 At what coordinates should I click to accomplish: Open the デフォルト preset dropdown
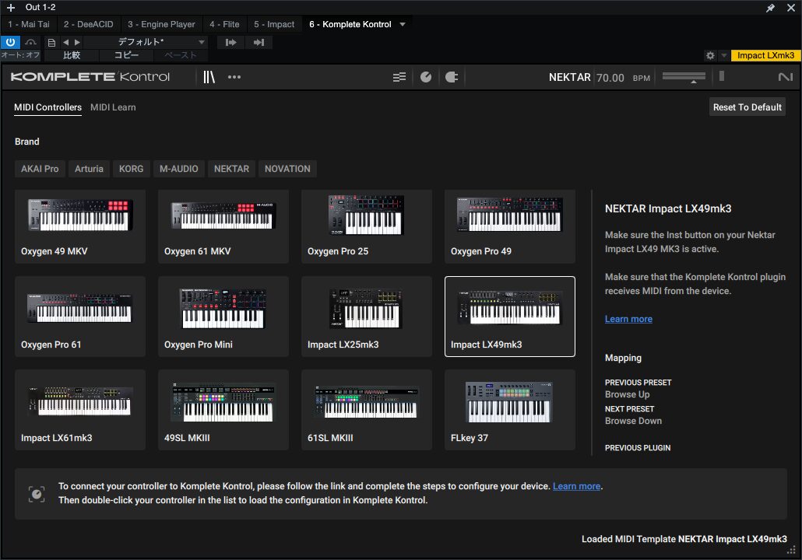pyautogui.click(x=146, y=42)
